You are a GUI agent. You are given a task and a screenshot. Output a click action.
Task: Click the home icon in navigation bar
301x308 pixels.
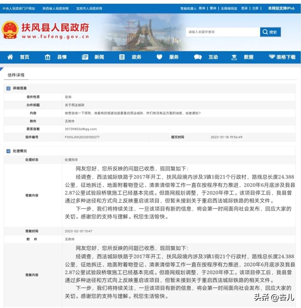[10, 57]
